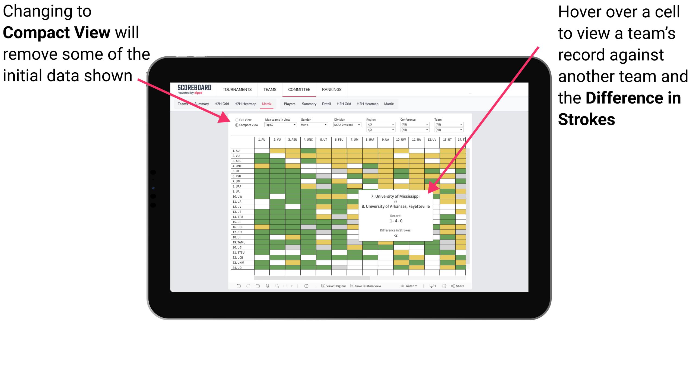Open the Conference dropdown filter
696x374 pixels.
pos(414,124)
